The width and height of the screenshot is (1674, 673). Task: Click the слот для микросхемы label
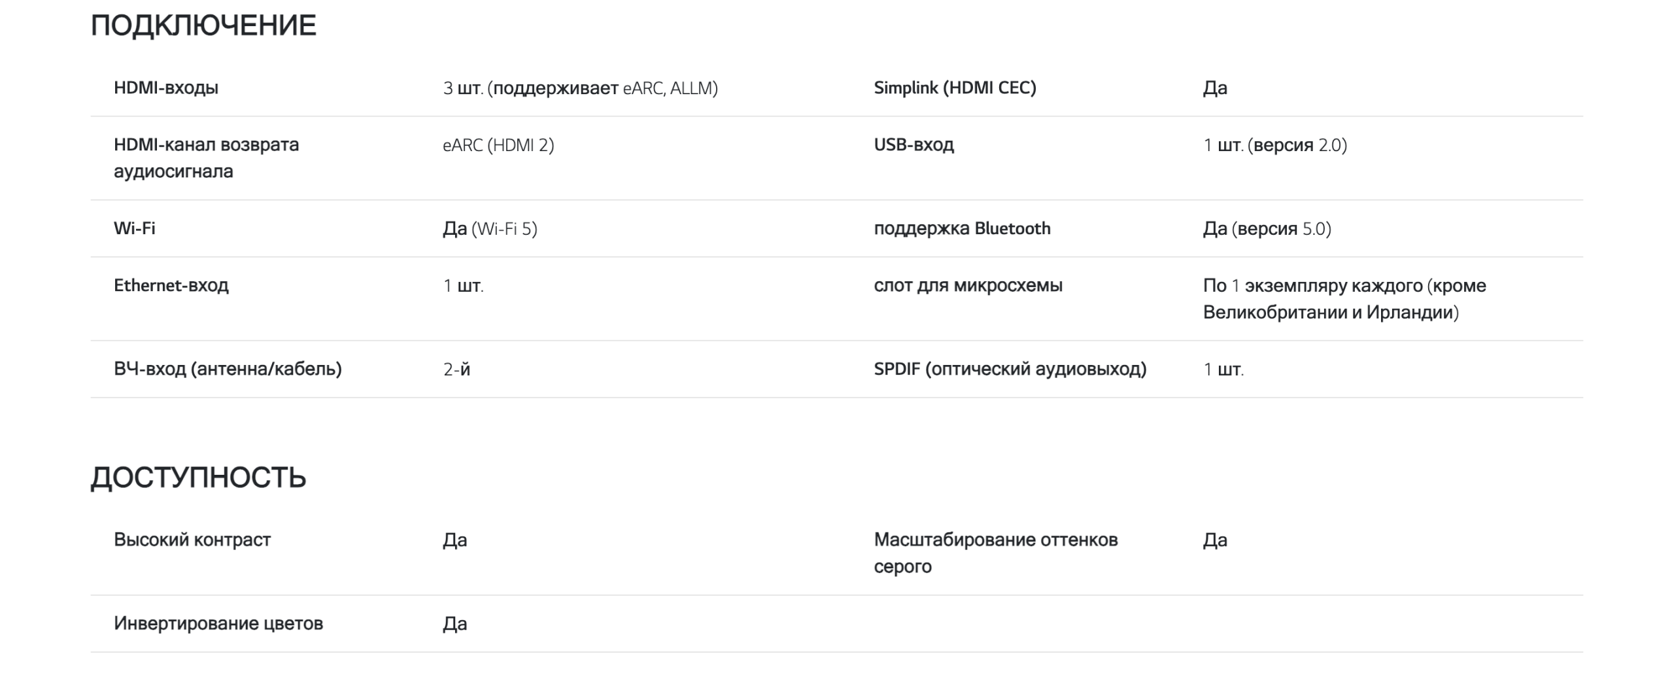point(968,285)
